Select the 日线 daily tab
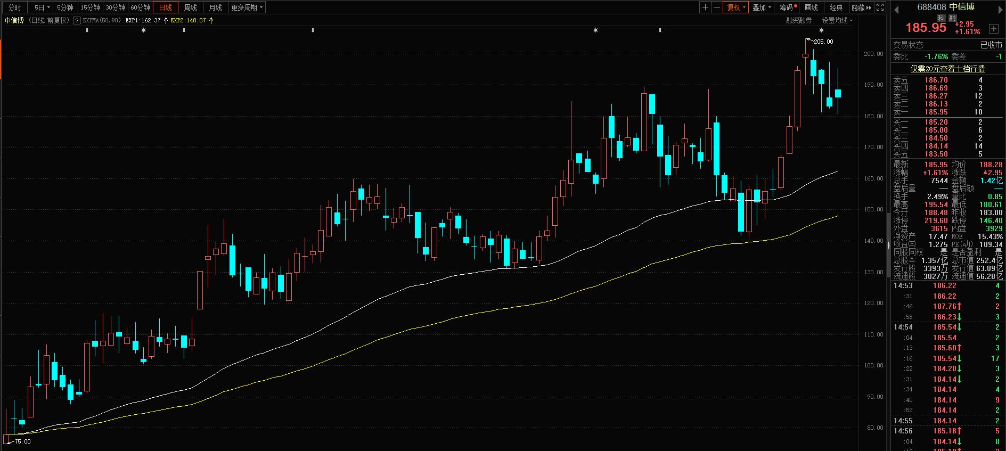This screenshot has width=1006, height=451. [x=166, y=7]
